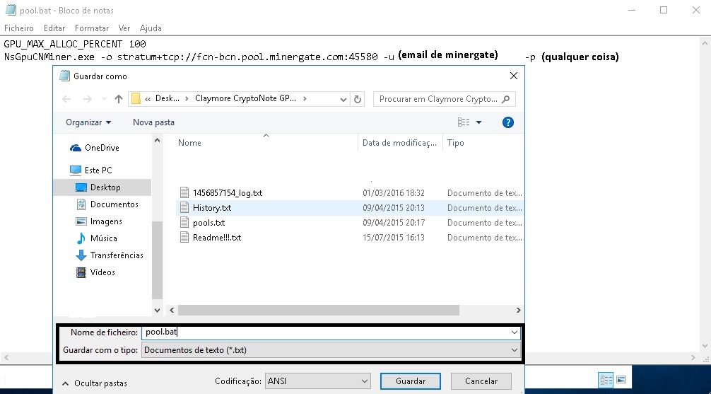Expand the address bar history dropdown

pos(343,99)
